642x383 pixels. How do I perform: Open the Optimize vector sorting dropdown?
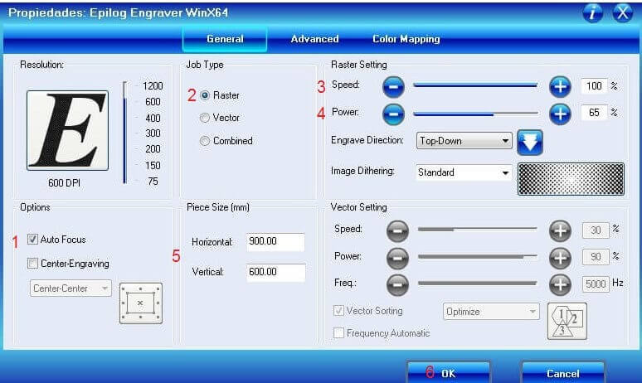(x=491, y=312)
